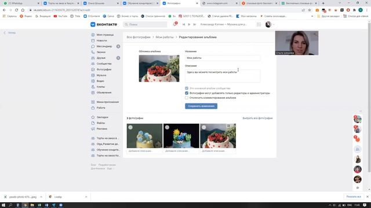Reload the page in Chrome
The image size is (371, 208).
pyautogui.click(x=17, y=10)
